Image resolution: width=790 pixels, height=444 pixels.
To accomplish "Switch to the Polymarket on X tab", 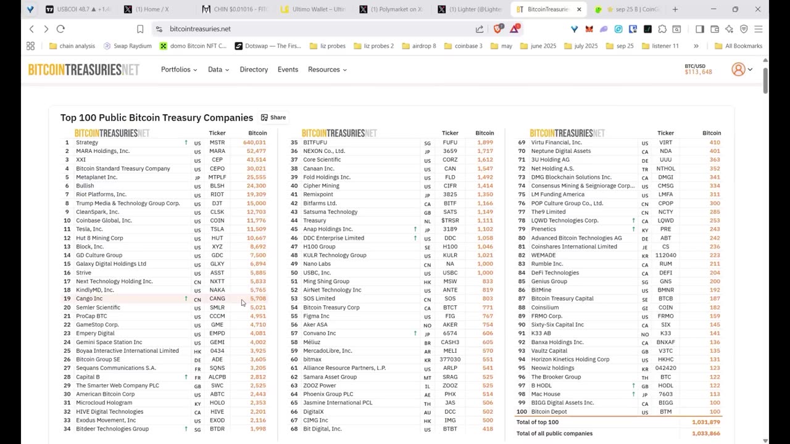I will pyautogui.click(x=391, y=9).
